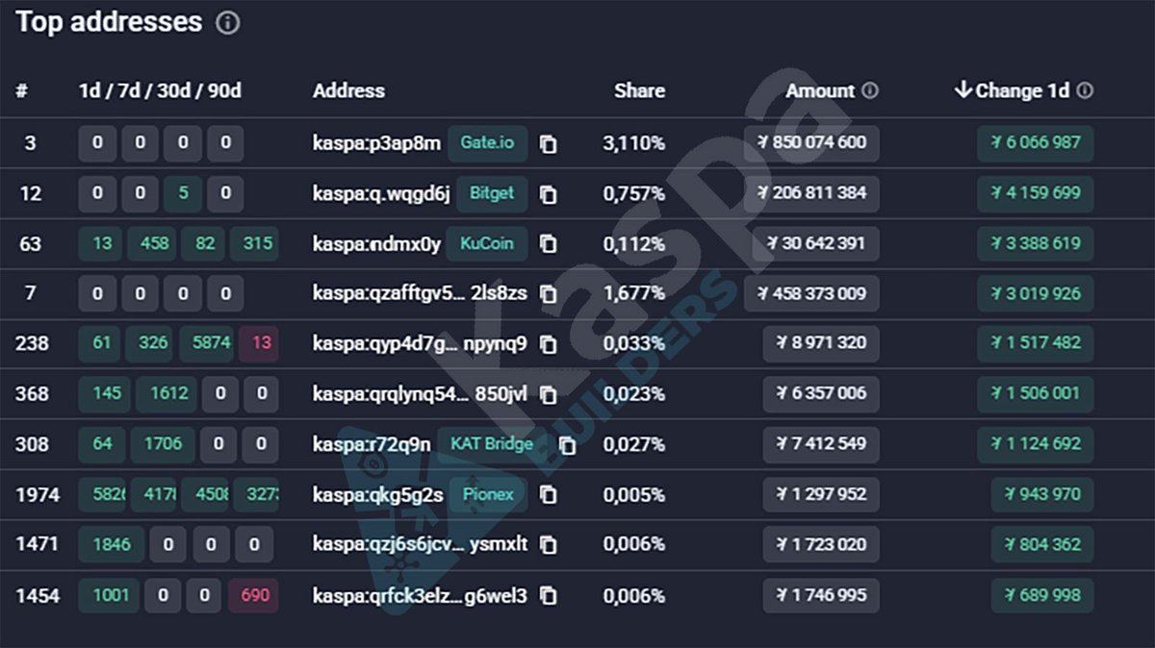The height and width of the screenshot is (648, 1155).
Task: Click the Bitget exchange tag
Action: tap(492, 193)
